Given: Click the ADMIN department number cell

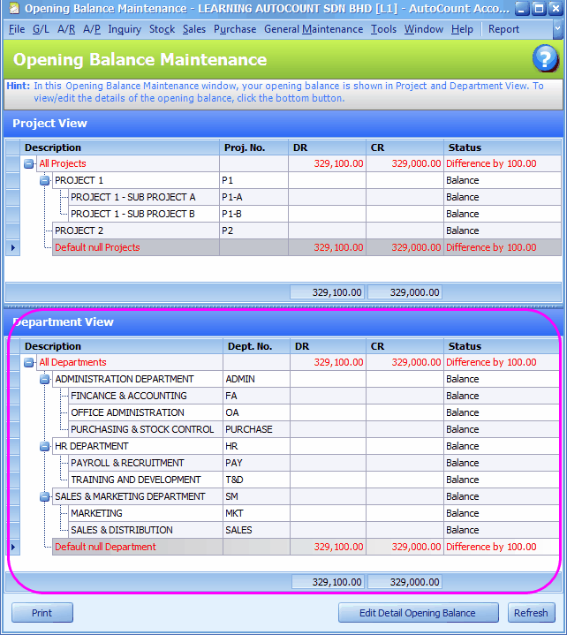Looking at the screenshot, I should click(x=256, y=380).
